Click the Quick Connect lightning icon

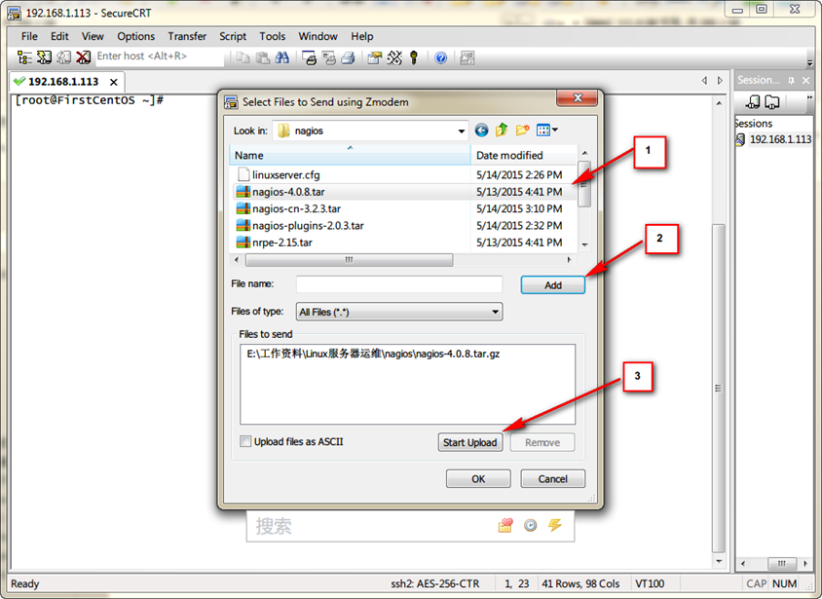tap(44, 57)
